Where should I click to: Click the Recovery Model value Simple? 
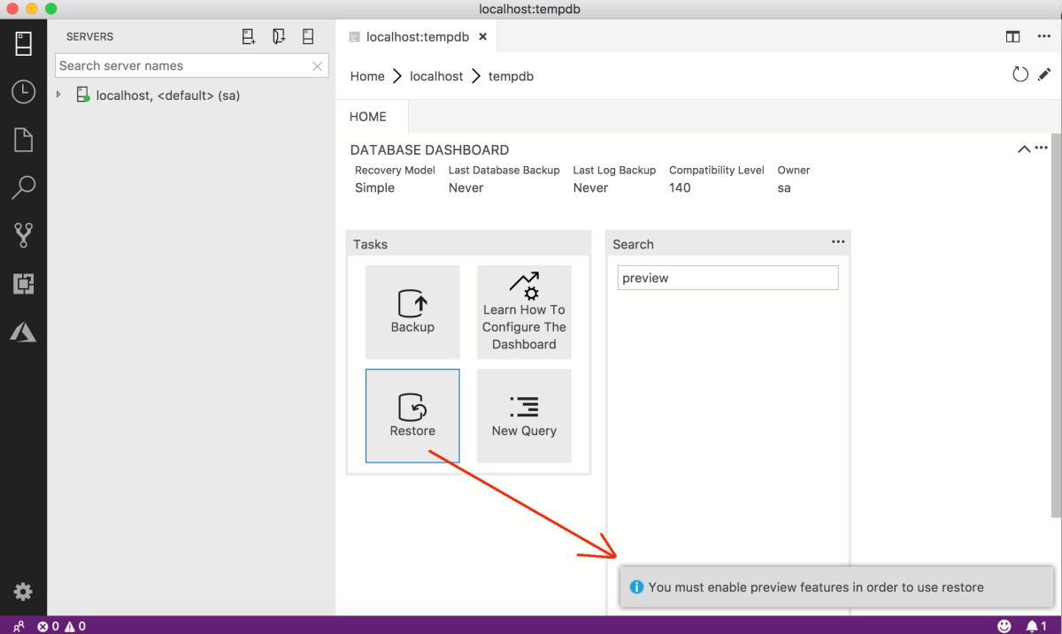(374, 187)
